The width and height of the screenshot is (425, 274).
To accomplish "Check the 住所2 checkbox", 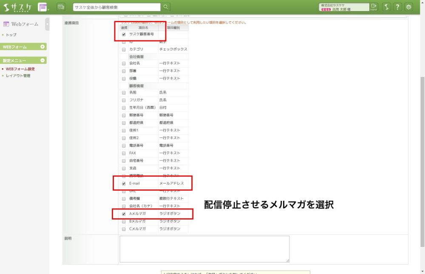I will click(124, 138).
